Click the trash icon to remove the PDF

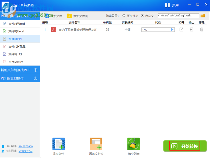tap(202, 29)
